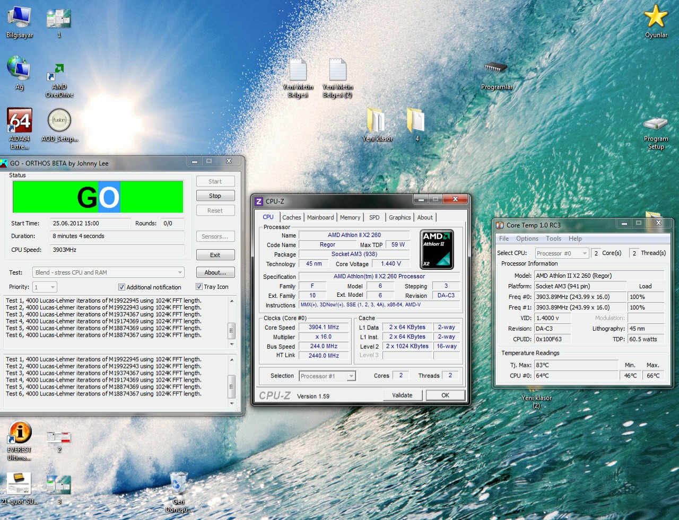Click the disabled Start button in ORTHOS
Image resolution: width=679 pixels, height=520 pixels.
215,181
